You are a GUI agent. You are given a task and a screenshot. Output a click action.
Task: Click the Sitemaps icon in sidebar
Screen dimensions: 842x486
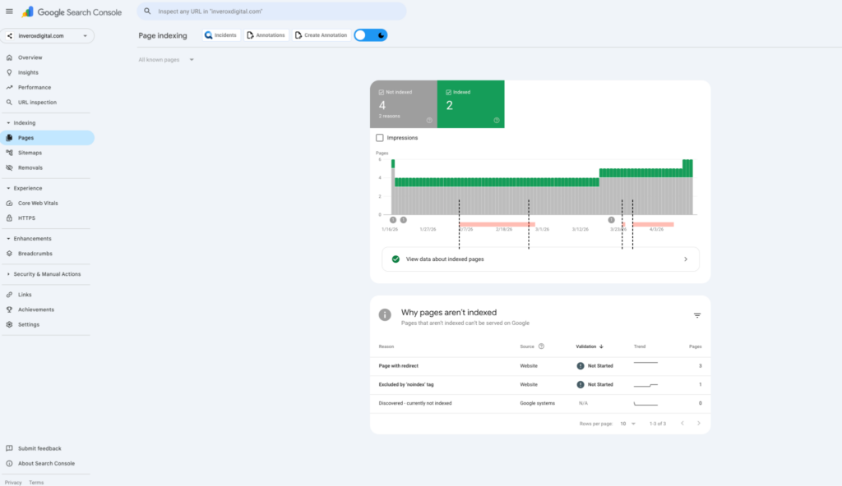[x=9, y=153]
